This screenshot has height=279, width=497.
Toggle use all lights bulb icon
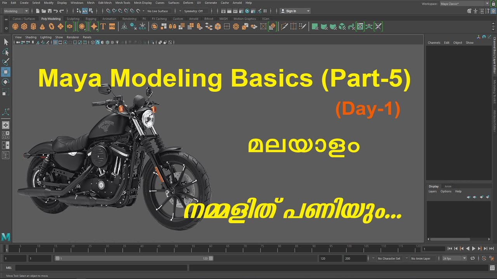pos(117,42)
